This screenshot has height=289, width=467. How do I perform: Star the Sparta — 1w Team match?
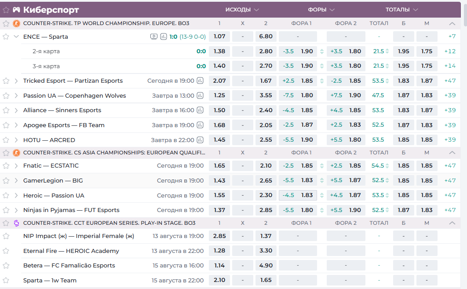[6, 280]
